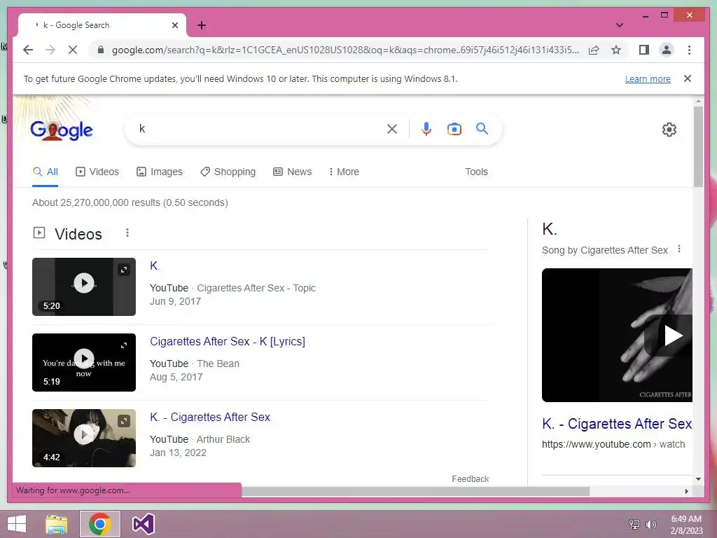This screenshot has height=538, width=717.
Task: Click the 'Song by Cigarettes After Sex' subtitle
Action: click(604, 250)
